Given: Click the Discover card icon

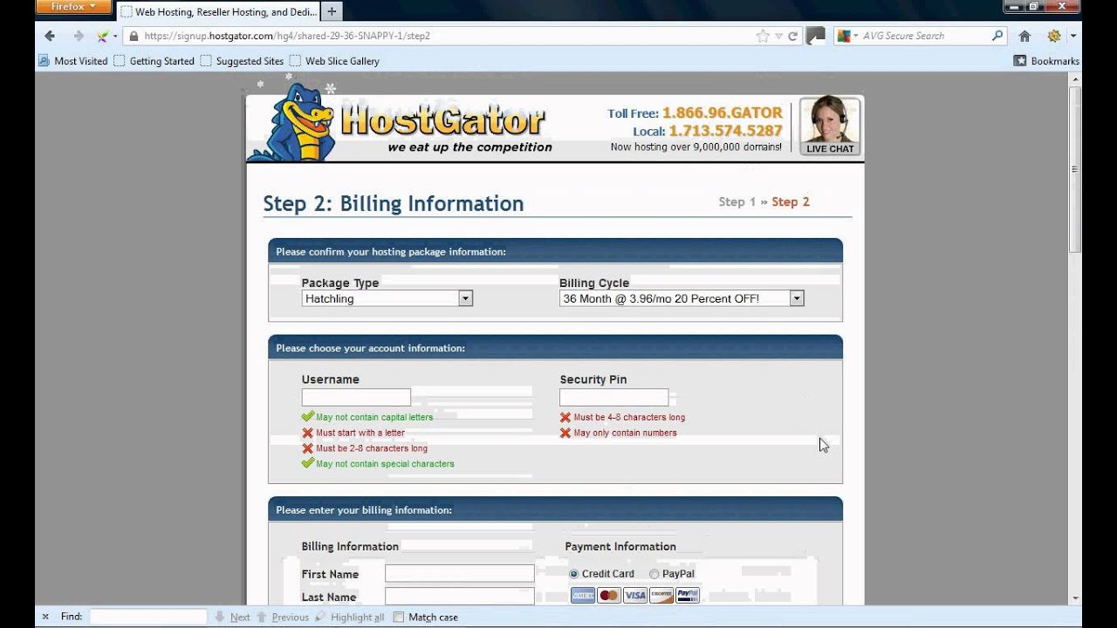Looking at the screenshot, I should point(661,596).
